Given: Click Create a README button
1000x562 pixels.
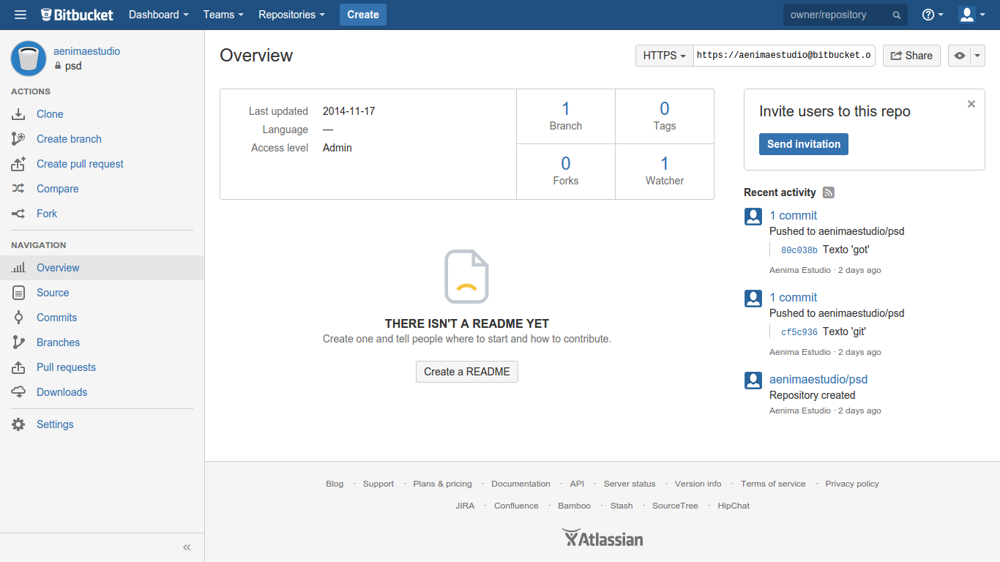Looking at the screenshot, I should click(x=467, y=372).
